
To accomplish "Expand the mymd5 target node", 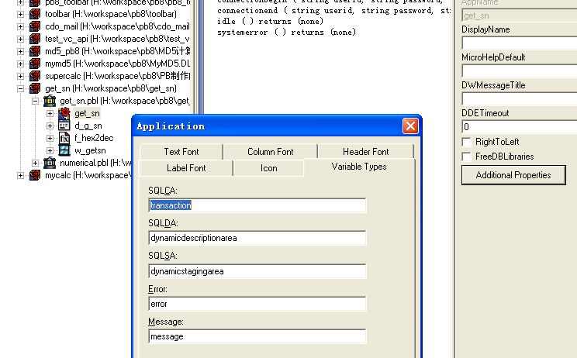I will [x=21, y=64].
